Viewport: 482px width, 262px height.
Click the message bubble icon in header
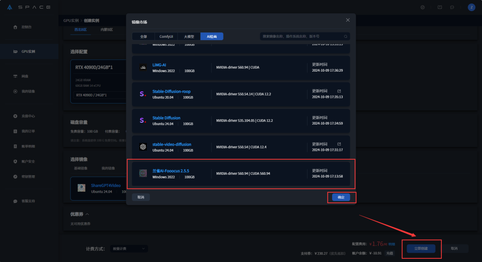click(x=452, y=8)
